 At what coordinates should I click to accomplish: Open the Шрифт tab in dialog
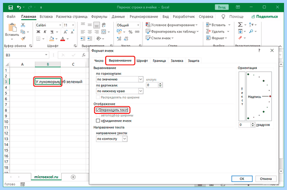click(142, 61)
